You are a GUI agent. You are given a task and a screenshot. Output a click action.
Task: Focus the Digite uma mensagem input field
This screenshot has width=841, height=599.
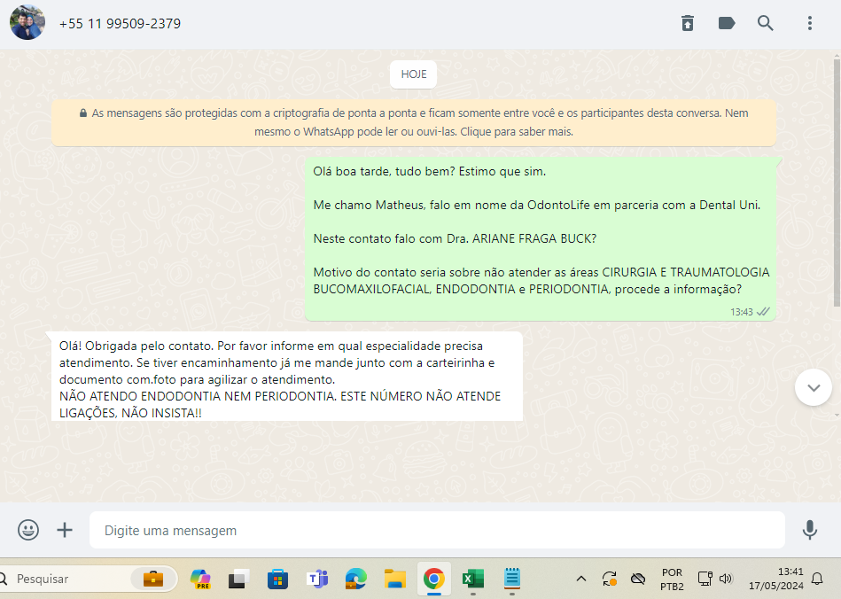(437, 530)
